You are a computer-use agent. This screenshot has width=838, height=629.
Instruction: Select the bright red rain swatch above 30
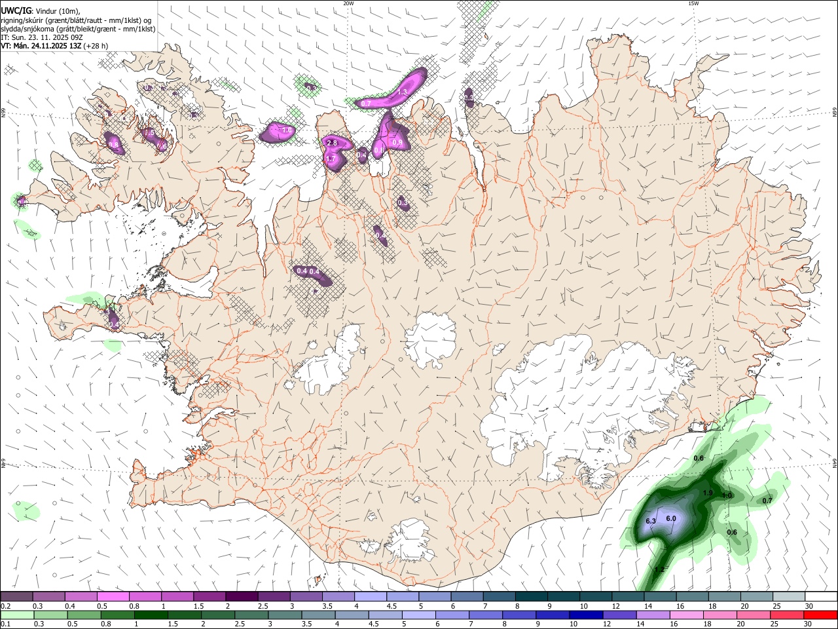coord(821,615)
